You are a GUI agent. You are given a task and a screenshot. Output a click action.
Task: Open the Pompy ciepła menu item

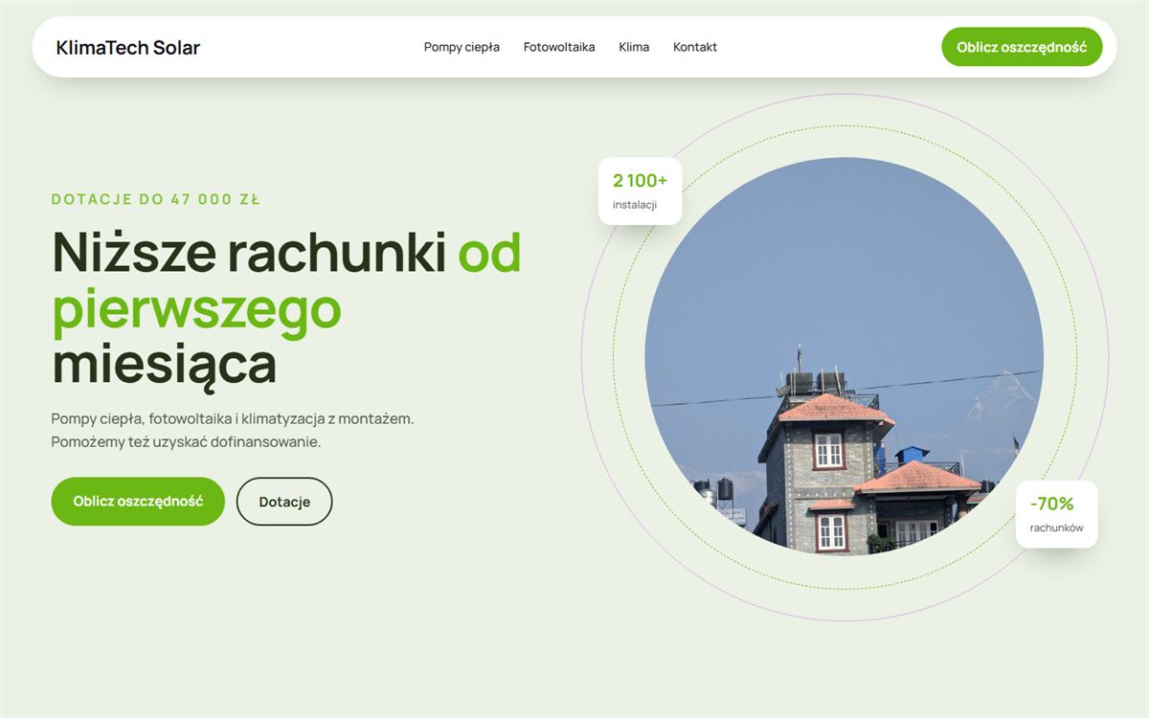pos(462,47)
